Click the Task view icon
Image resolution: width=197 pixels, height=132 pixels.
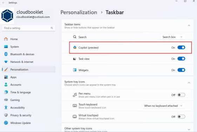pos(75,59)
